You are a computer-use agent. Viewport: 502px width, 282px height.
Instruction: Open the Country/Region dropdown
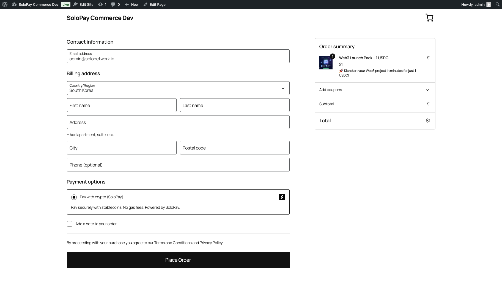pyautogui.click(x=178, y=88)
